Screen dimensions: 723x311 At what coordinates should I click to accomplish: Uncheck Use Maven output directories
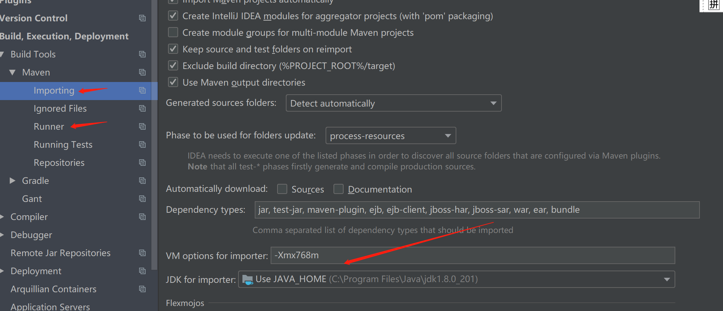[173, 82]
